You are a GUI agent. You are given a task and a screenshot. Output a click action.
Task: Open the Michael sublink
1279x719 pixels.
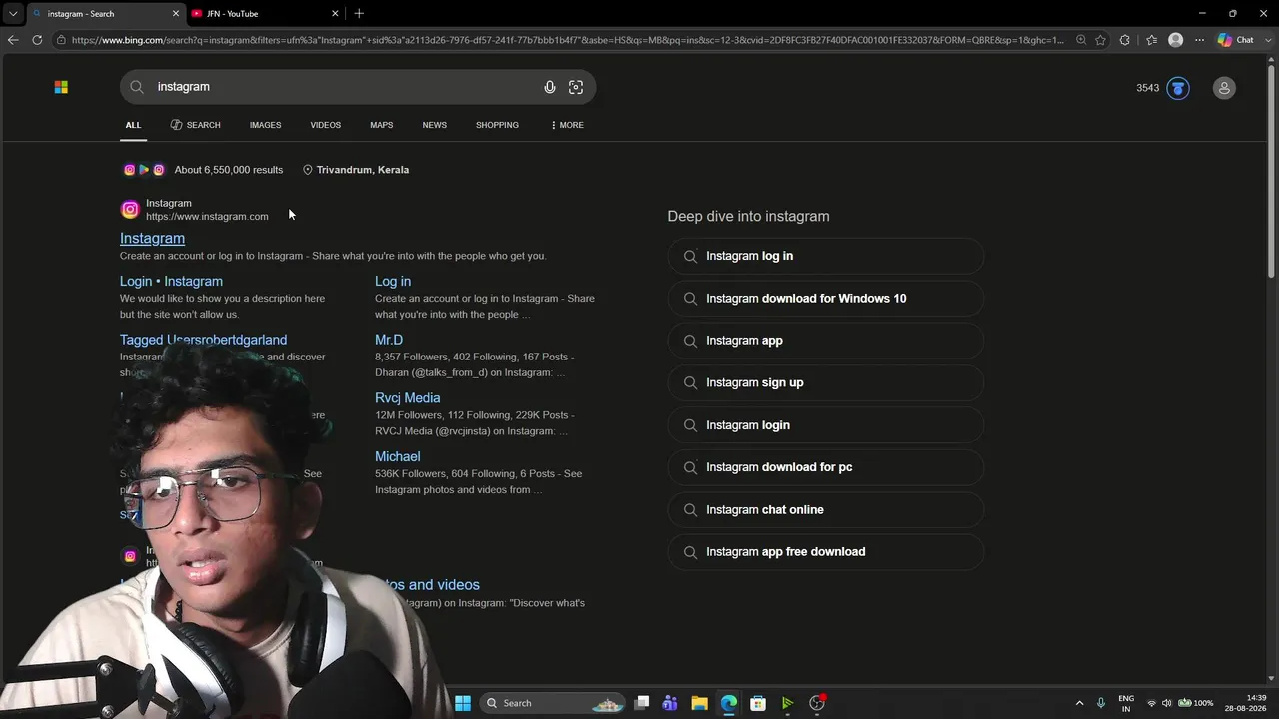[x=398, y=457]
